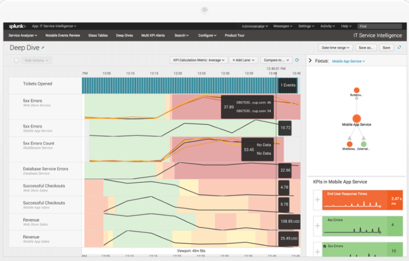Open the App: IT Service Intelligence switcher
409x261 pixels.
(x=54, y=26)
